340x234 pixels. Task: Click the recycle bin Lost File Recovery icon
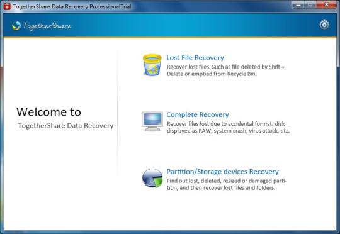tap(152, 65)
